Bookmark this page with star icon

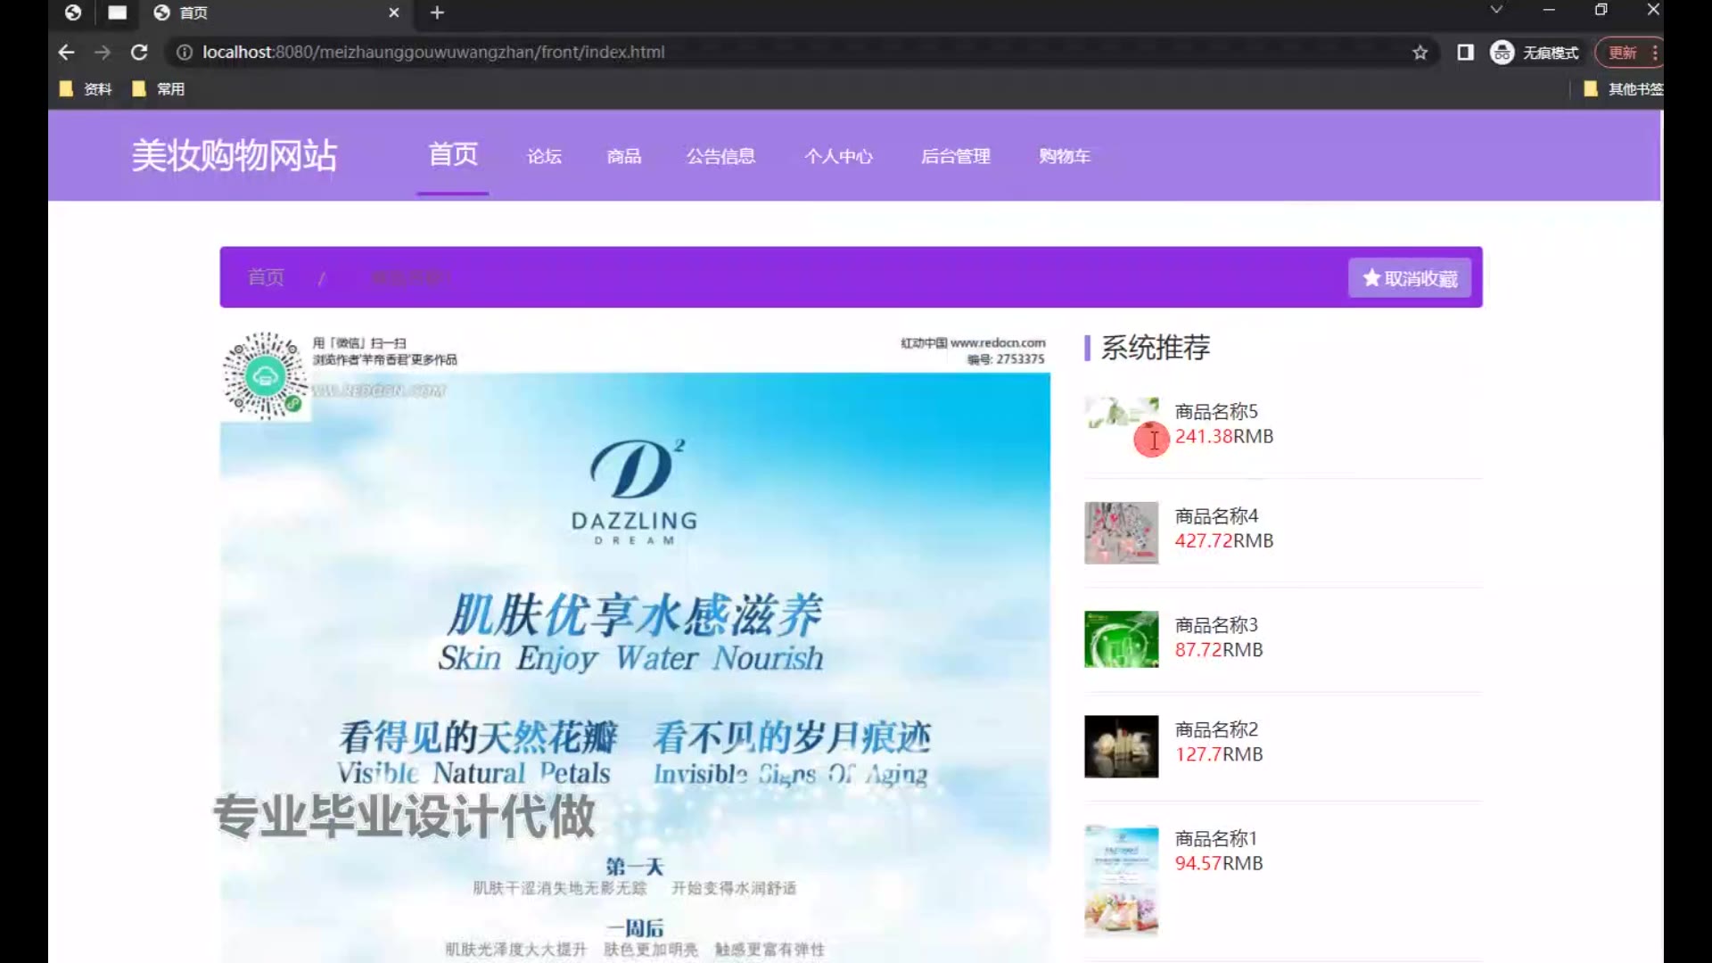coord(1420,53)
